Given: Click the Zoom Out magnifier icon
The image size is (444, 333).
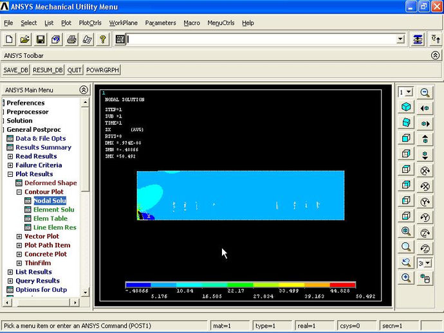Looking at the screenshot, I should click(x=425, y=92).
